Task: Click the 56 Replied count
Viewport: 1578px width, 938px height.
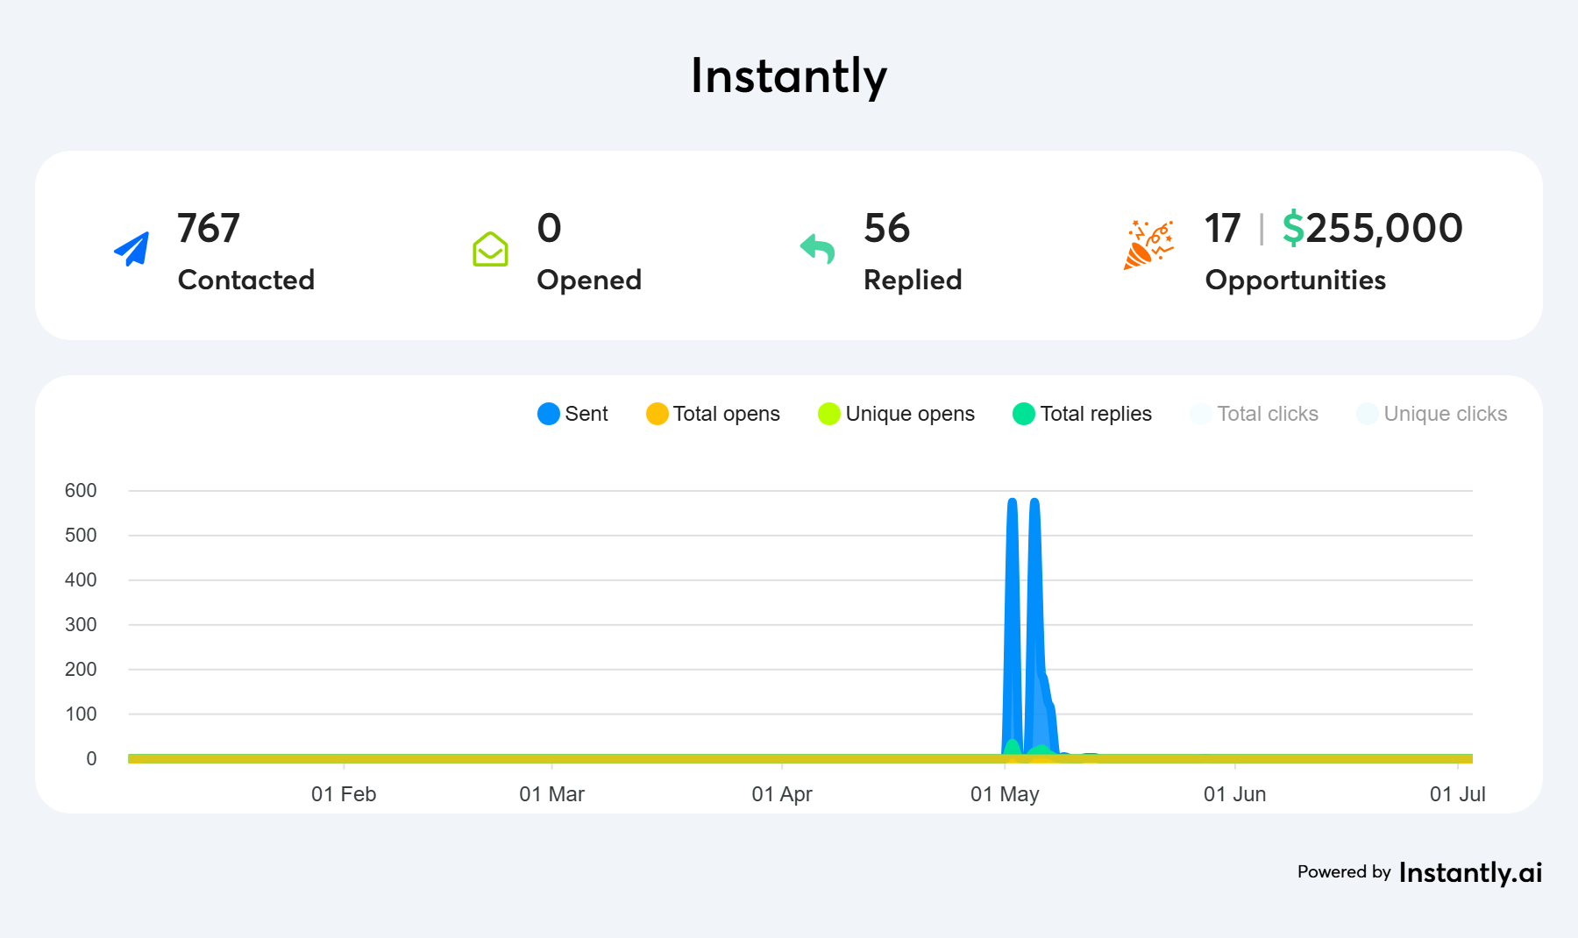Action: coord(886,228)
